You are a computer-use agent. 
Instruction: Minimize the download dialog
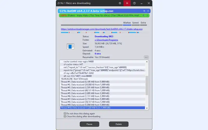[x=141, y=3]
